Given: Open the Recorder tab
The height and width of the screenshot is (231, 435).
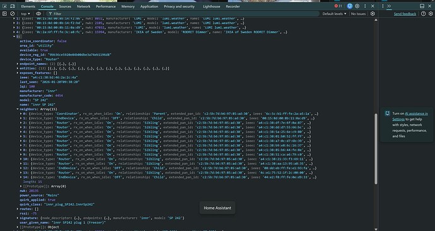Looking at the screenshot, I should (233, 6).
